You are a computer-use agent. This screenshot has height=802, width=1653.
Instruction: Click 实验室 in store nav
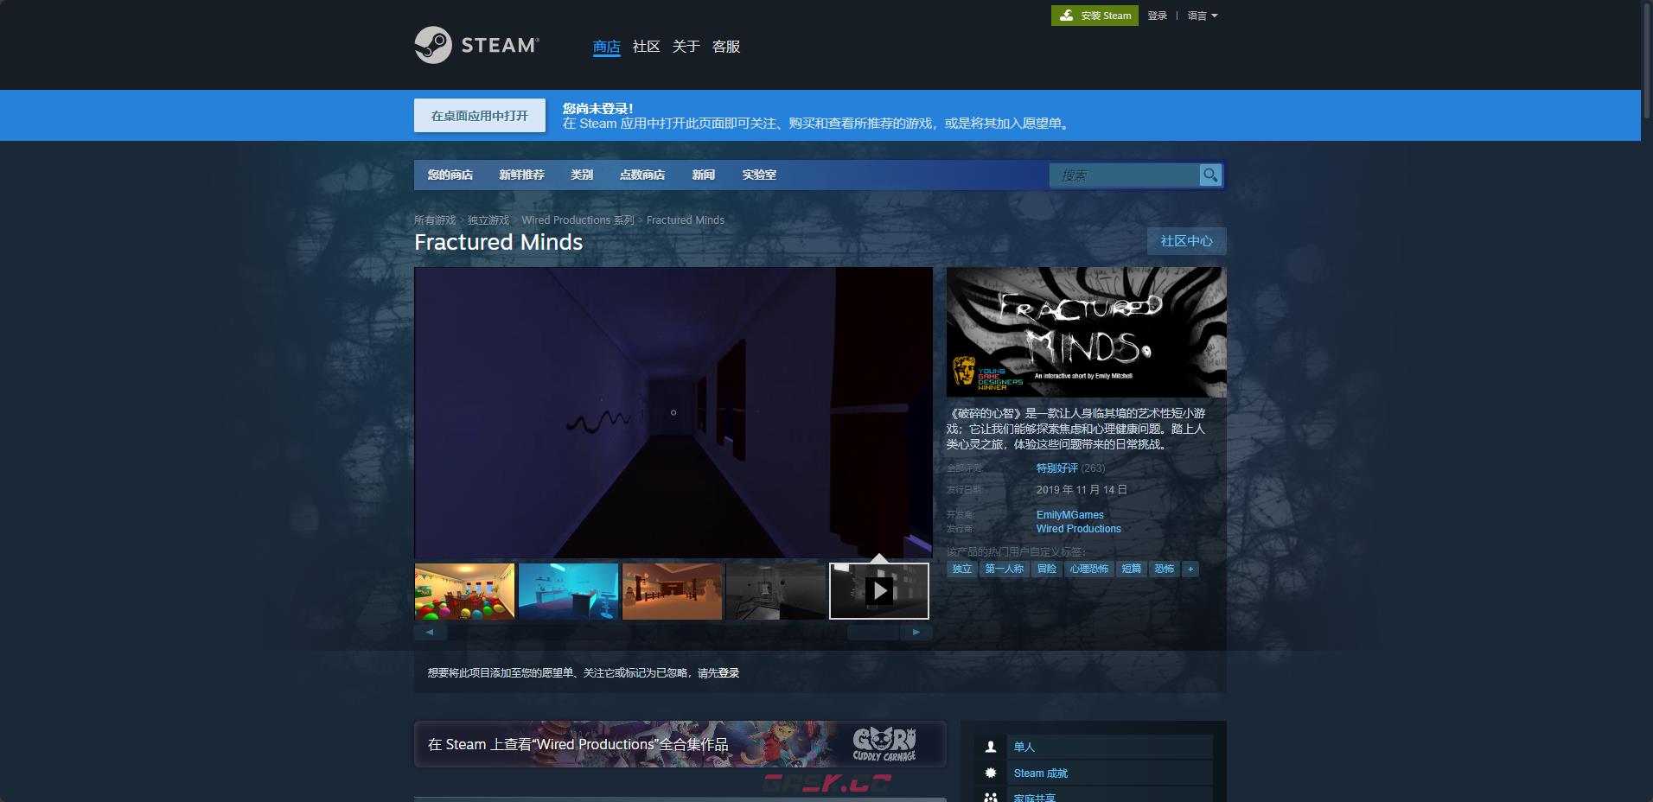[x=759, y=175]
